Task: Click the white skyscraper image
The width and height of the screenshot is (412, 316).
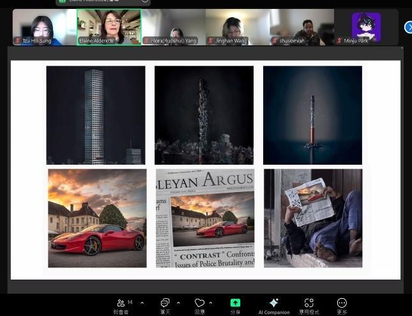Action: (96, 116)
